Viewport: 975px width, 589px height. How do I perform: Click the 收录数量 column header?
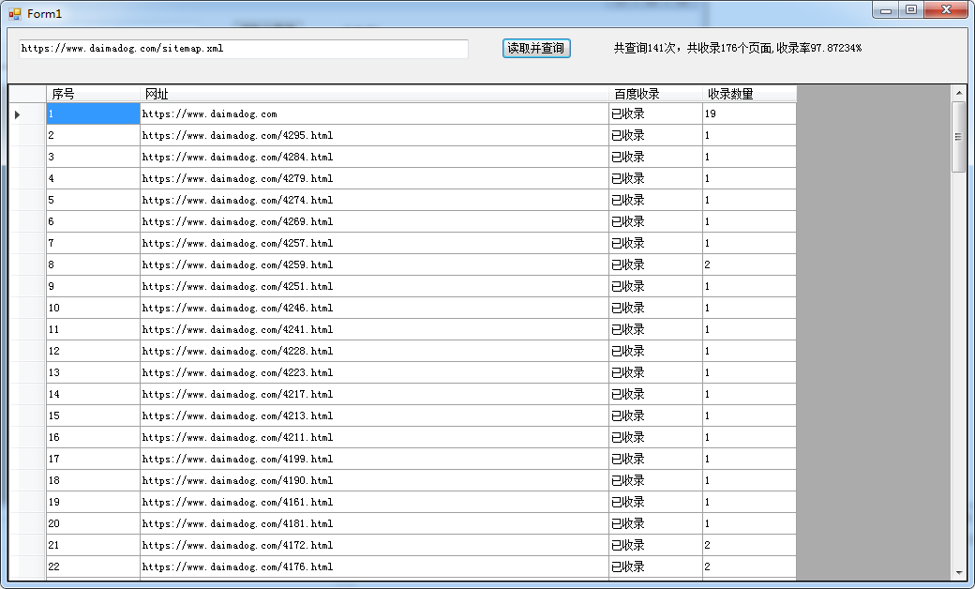click(749, 94)
